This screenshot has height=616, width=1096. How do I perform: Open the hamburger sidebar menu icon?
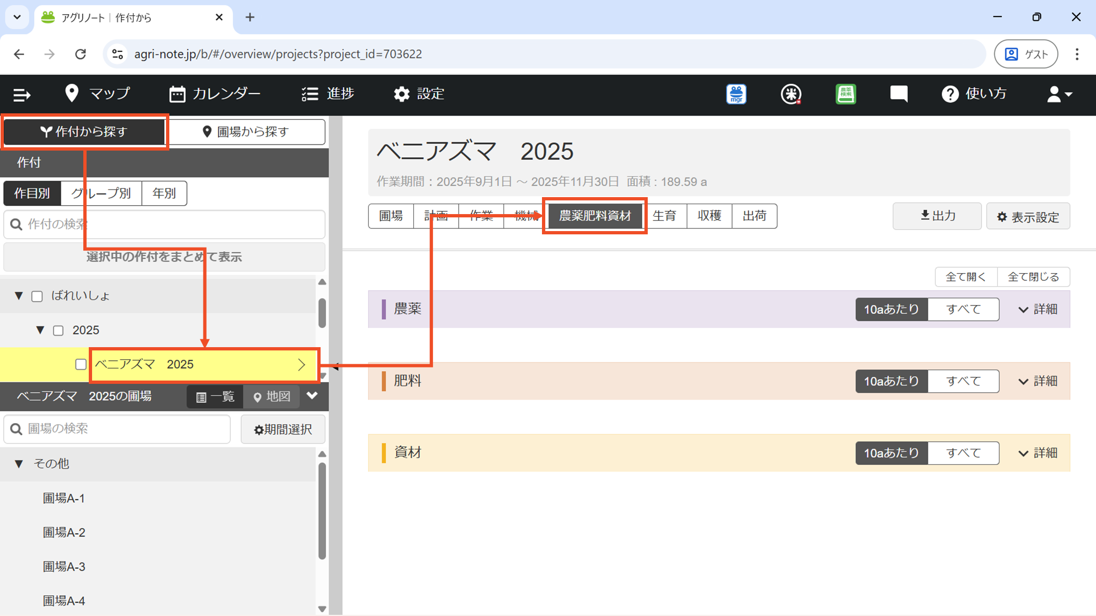[x=22, y=95]
